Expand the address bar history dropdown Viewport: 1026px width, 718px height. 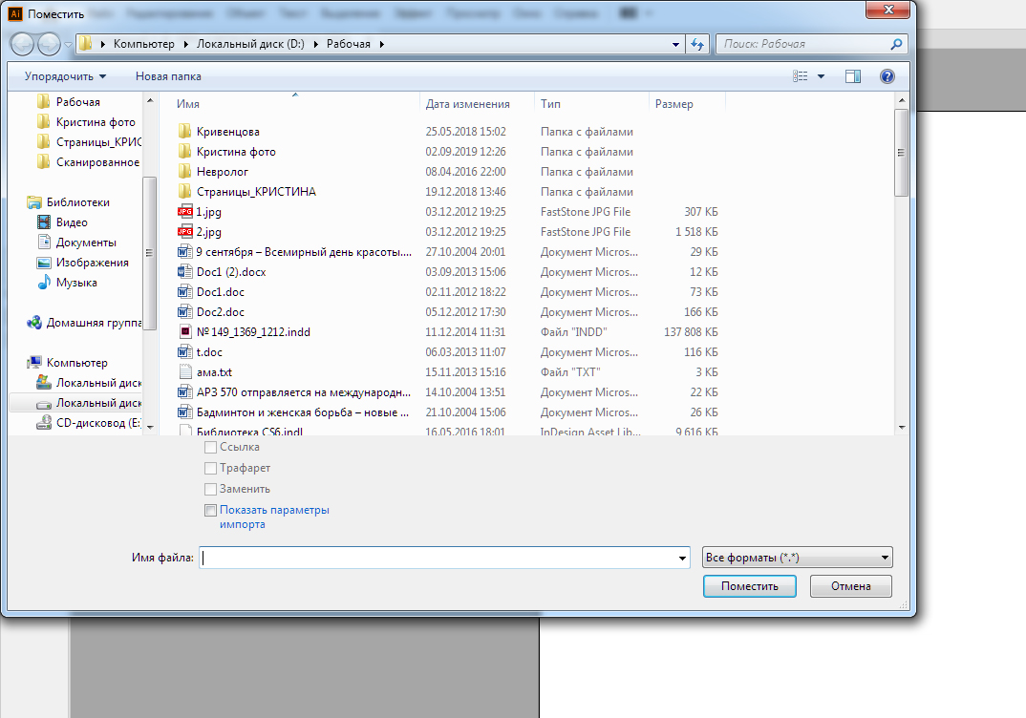pyautogui.click(x=675, y=45)
